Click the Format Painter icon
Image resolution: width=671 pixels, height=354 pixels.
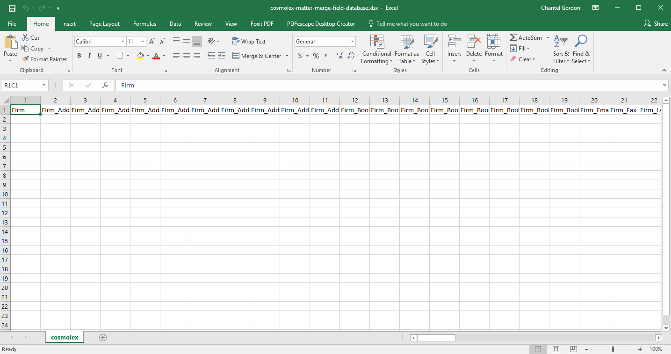(x=26, y=59)
